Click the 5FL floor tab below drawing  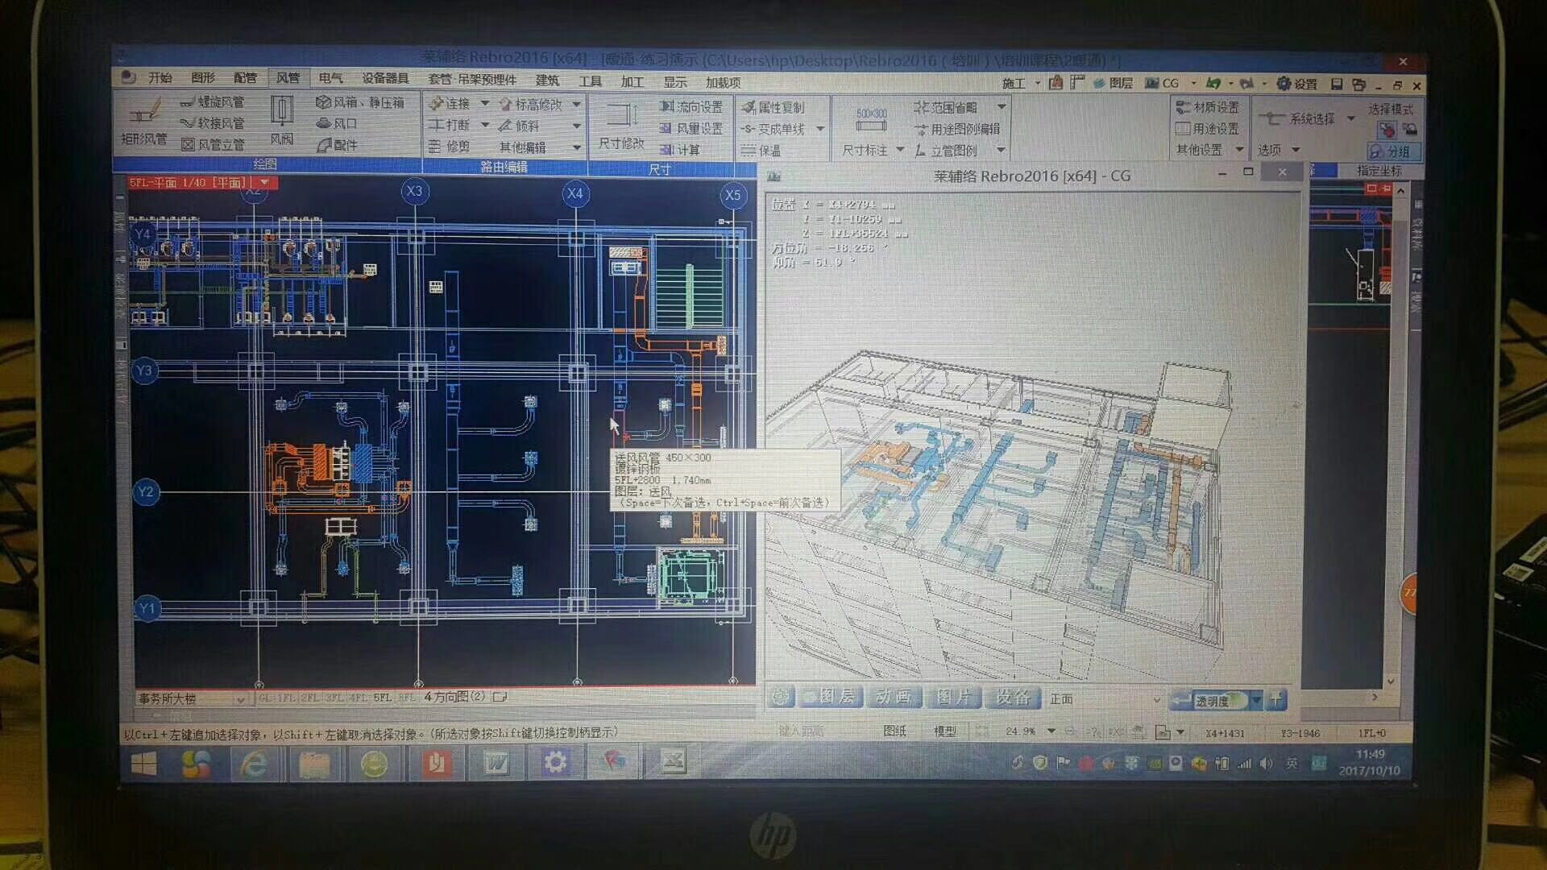coord(382,698)
